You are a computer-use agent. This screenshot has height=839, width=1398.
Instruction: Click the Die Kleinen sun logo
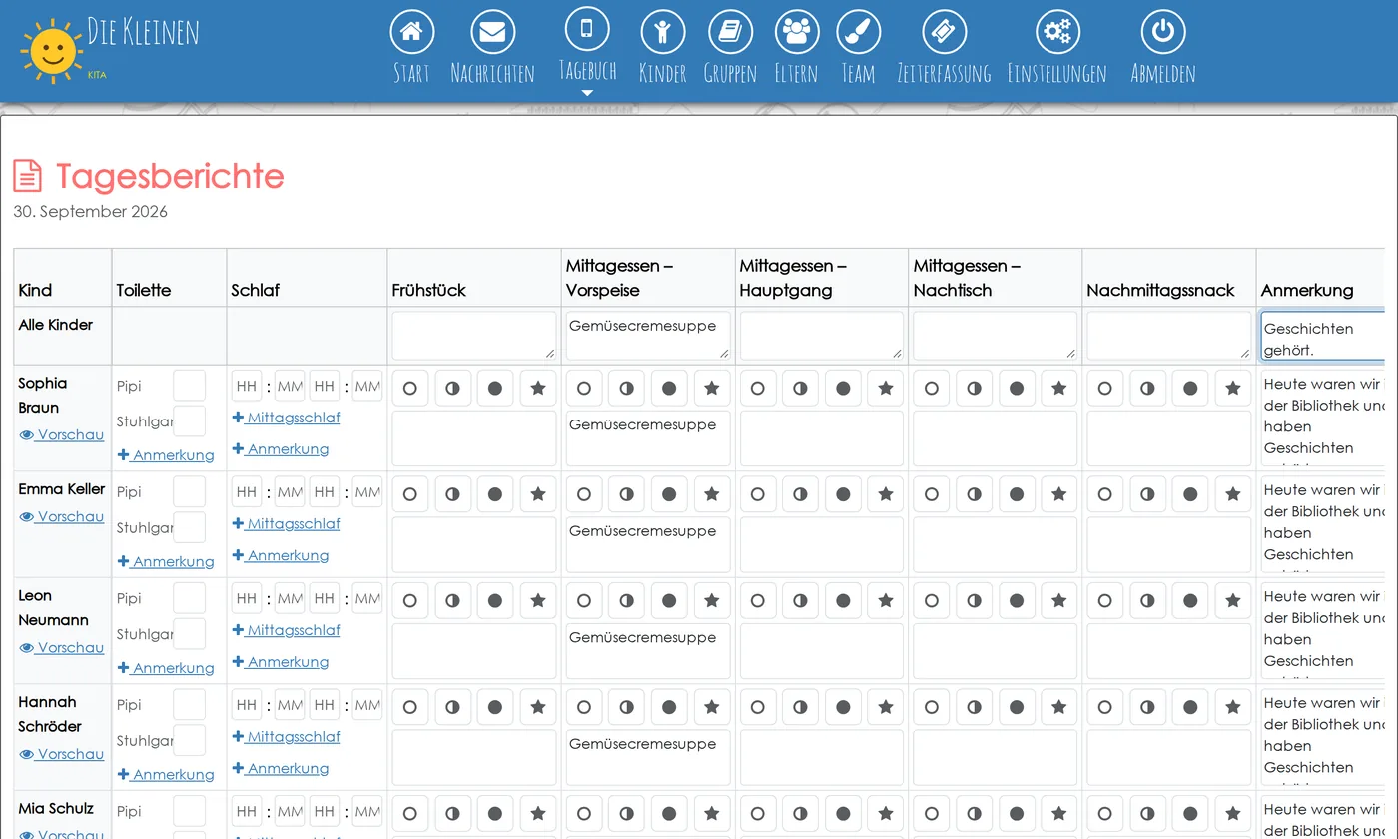click(51, 50)
